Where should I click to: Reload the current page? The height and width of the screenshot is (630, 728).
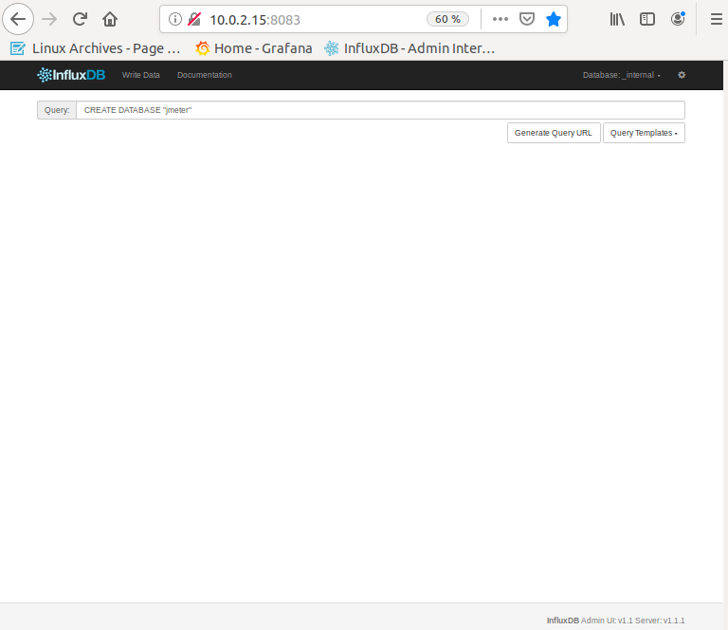click(x=80, y=19)
